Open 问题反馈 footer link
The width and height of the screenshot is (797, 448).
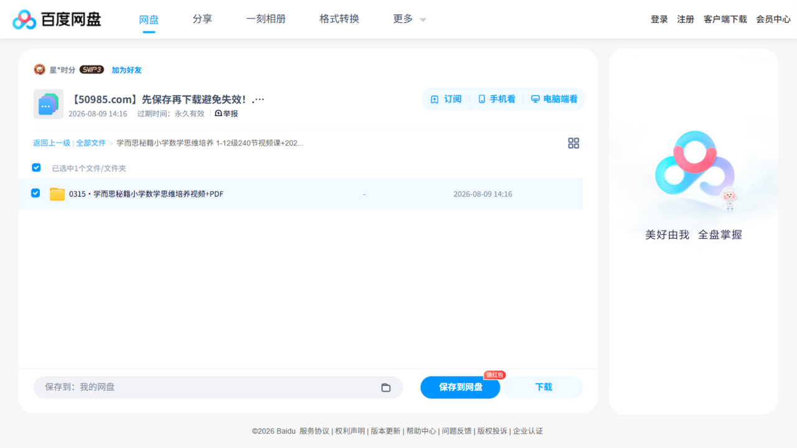click(457, 431)
